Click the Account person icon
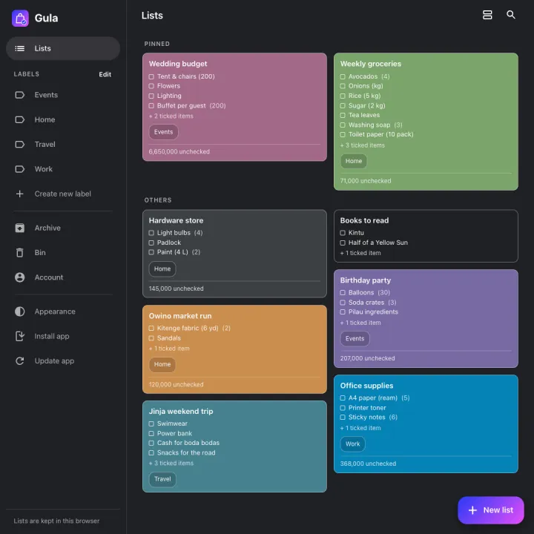The height and width of the screenshot is (534, 534). tap(20, 277)
